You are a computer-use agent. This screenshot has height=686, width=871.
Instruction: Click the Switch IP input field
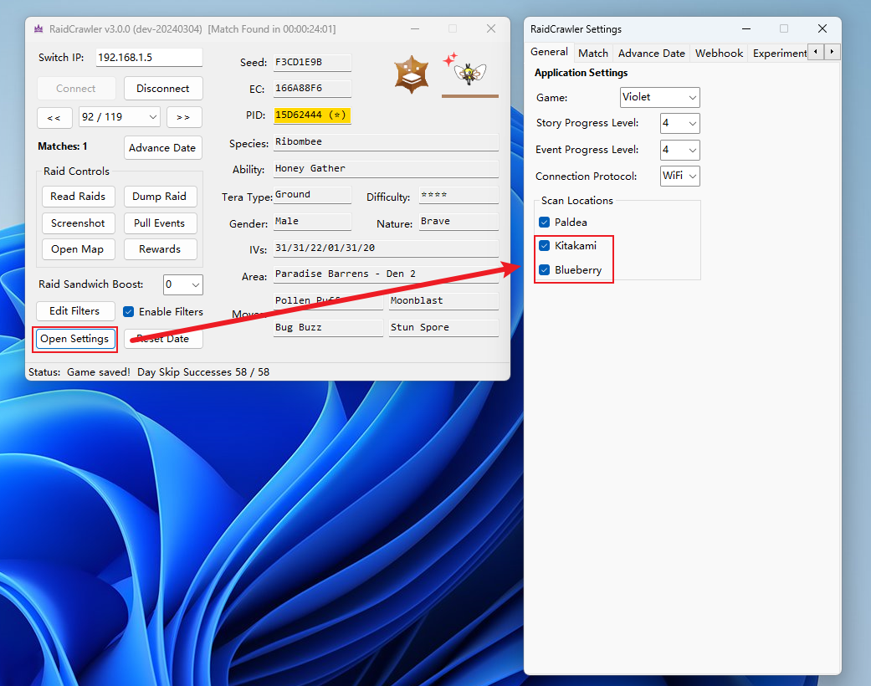click(148, 58)
